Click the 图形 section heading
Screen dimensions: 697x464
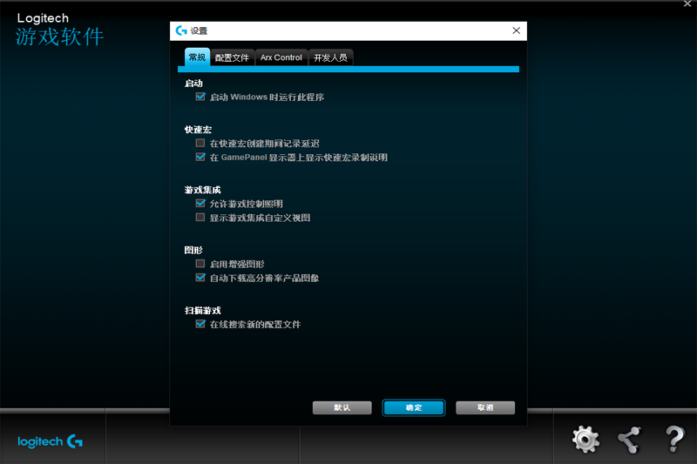[x=193, y=250]
